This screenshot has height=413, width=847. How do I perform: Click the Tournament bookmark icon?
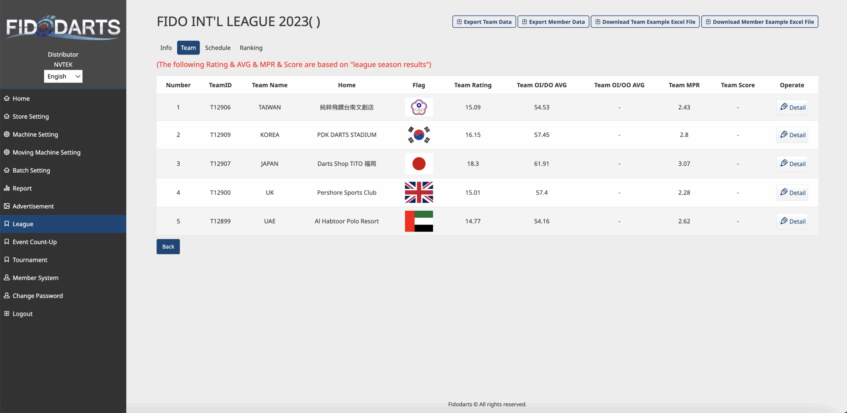(x=7, y=260)
